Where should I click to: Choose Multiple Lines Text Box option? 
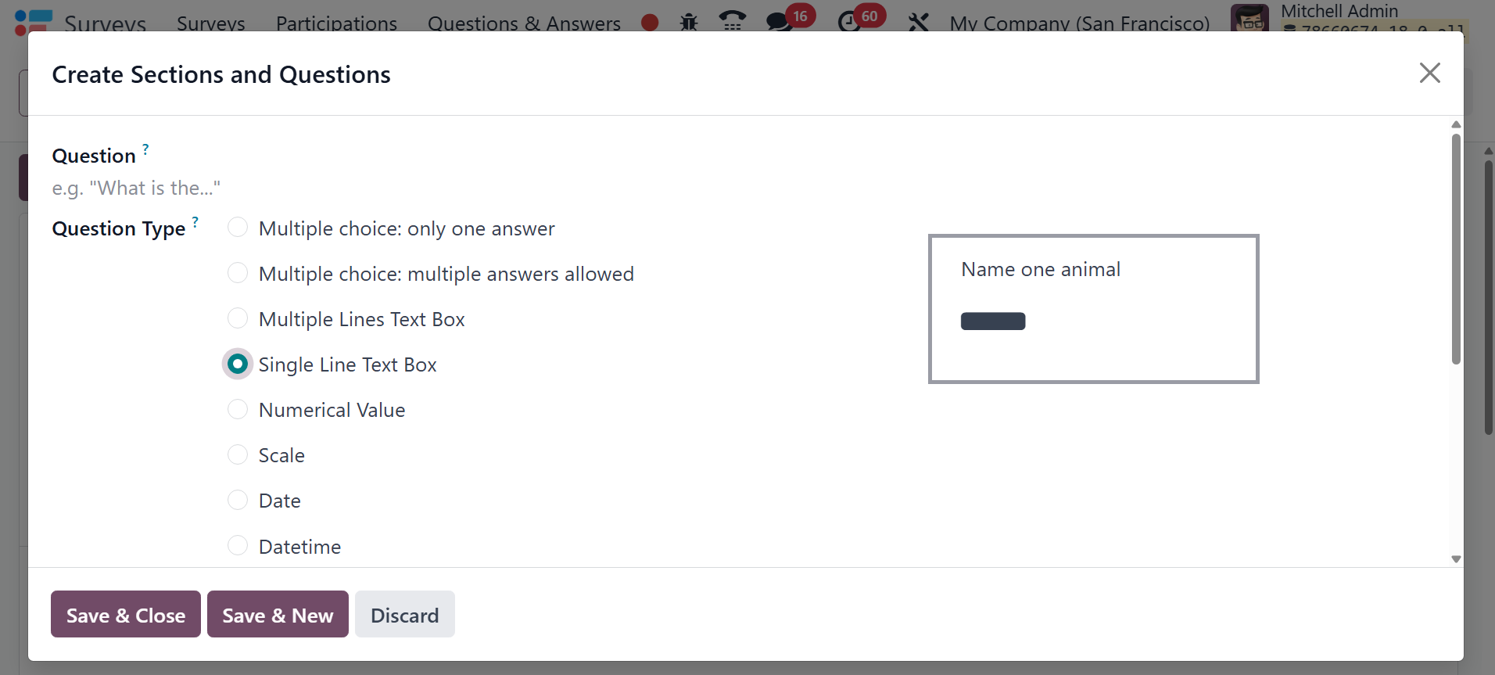click(x=238, y=318)
